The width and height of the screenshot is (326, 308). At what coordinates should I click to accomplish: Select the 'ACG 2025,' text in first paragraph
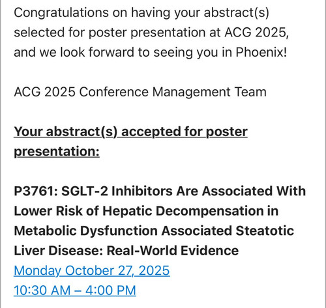coord(257,33)
